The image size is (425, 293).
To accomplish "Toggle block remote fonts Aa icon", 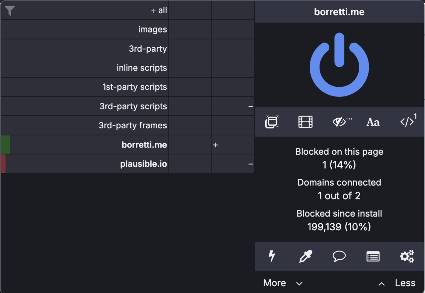I will pos(373,122).
